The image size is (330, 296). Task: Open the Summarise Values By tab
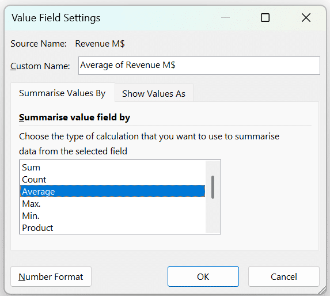[62, 93]
